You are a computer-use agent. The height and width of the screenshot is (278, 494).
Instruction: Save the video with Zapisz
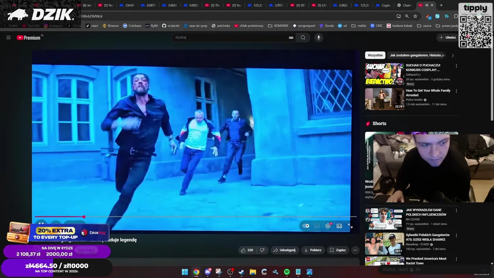pos(338,250)
